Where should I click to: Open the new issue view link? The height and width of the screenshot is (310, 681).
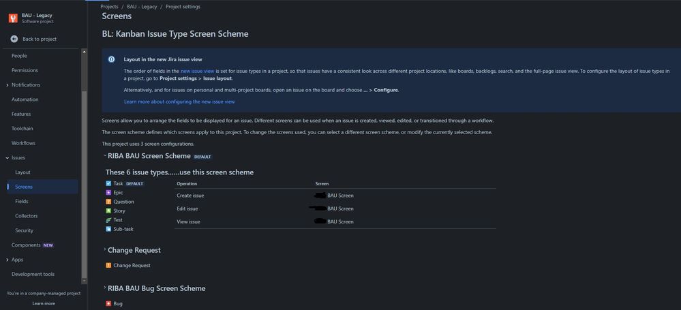[197, 71]
